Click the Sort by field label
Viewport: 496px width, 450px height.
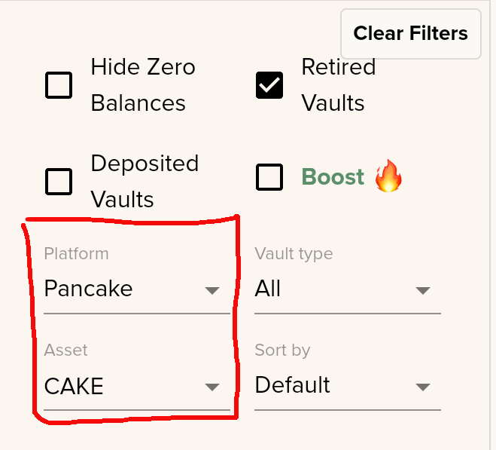[x=282, y=351]
